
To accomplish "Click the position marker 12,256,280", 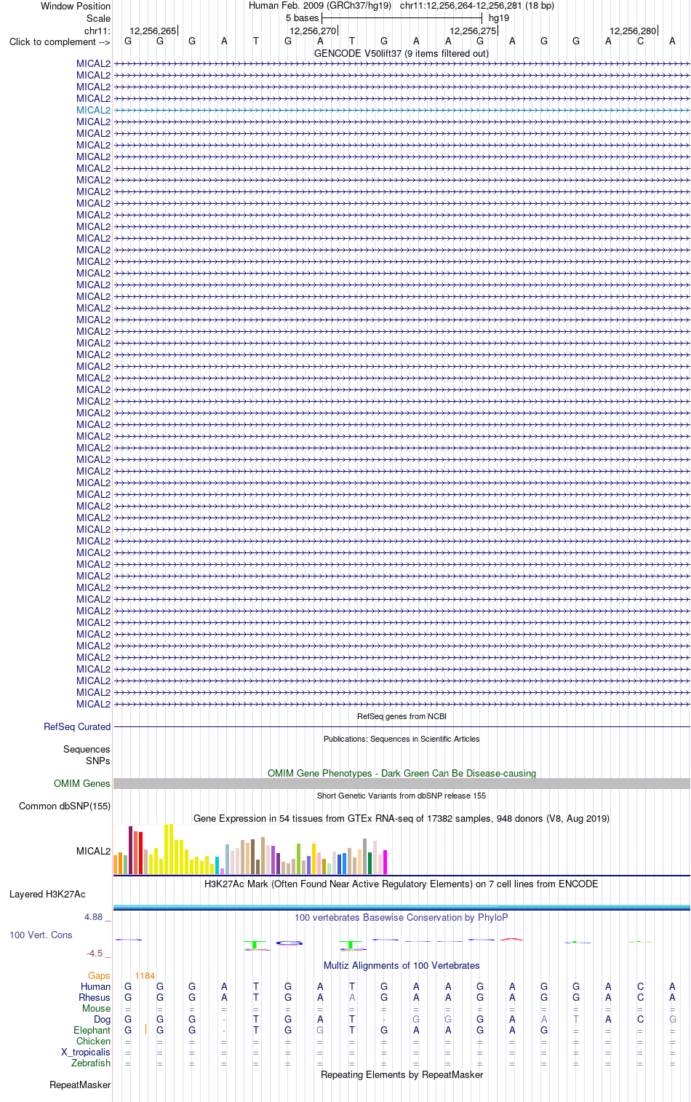I will click(633, 31).
